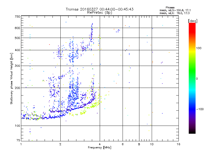
Task: Click the colorbar label '0'
Action: coord(197,79)
